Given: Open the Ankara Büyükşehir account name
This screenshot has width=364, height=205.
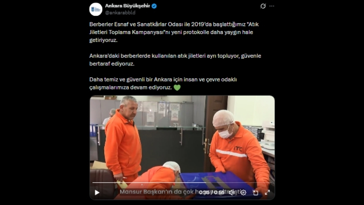Looking at the screenshot, I should click(127, 6).
